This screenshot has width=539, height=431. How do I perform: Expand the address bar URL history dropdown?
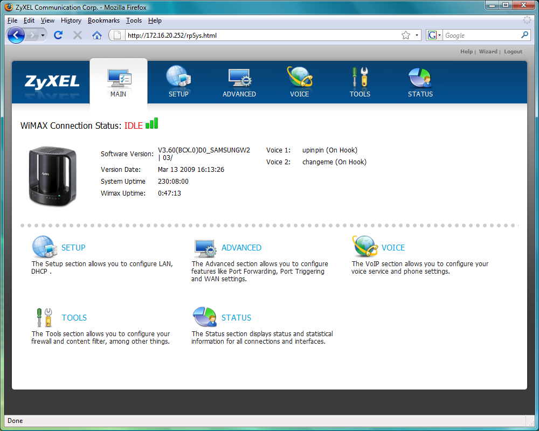pyautogui.click(x=417, y=35)
